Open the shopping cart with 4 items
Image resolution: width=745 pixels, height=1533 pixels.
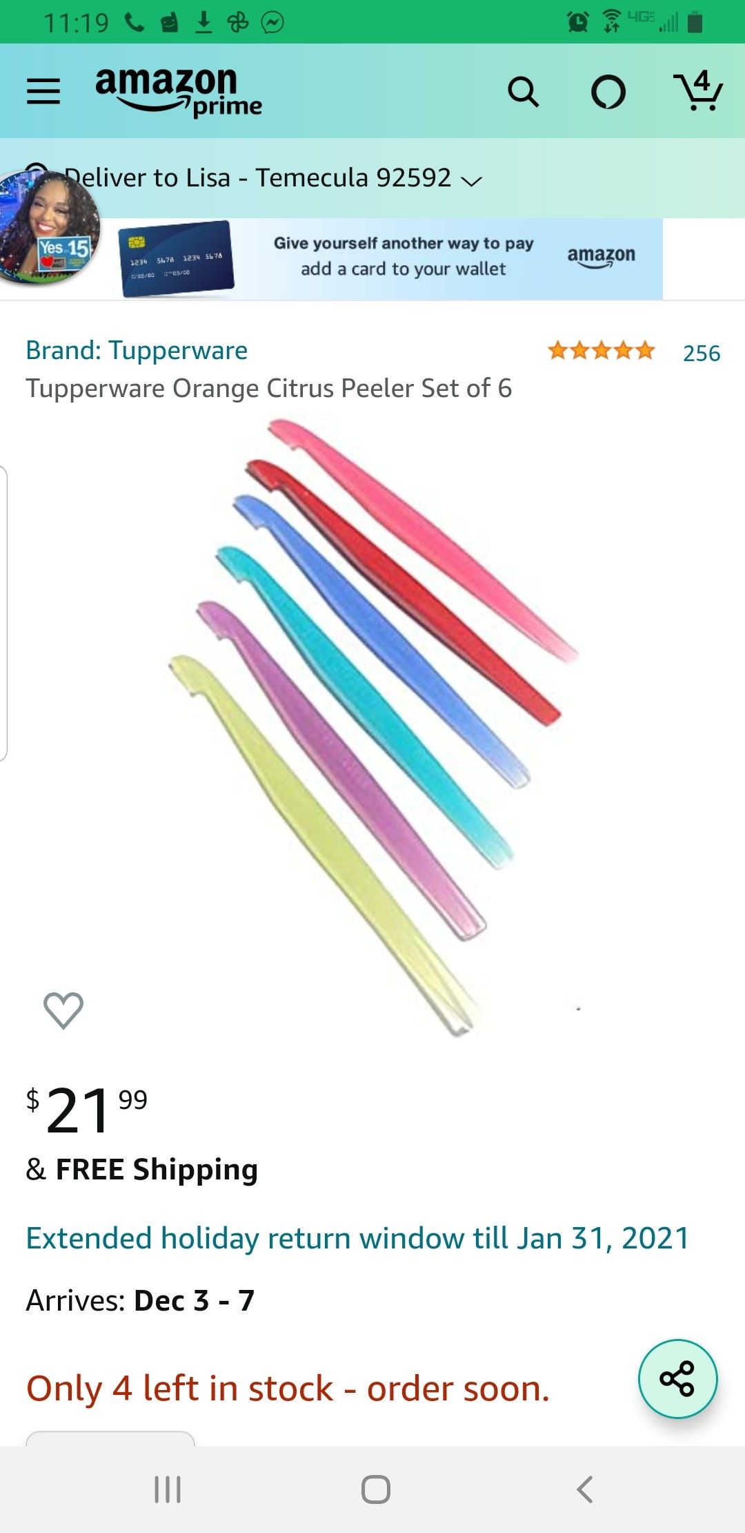698,90
